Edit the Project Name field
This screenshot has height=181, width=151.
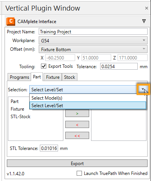tap(93, 32)
